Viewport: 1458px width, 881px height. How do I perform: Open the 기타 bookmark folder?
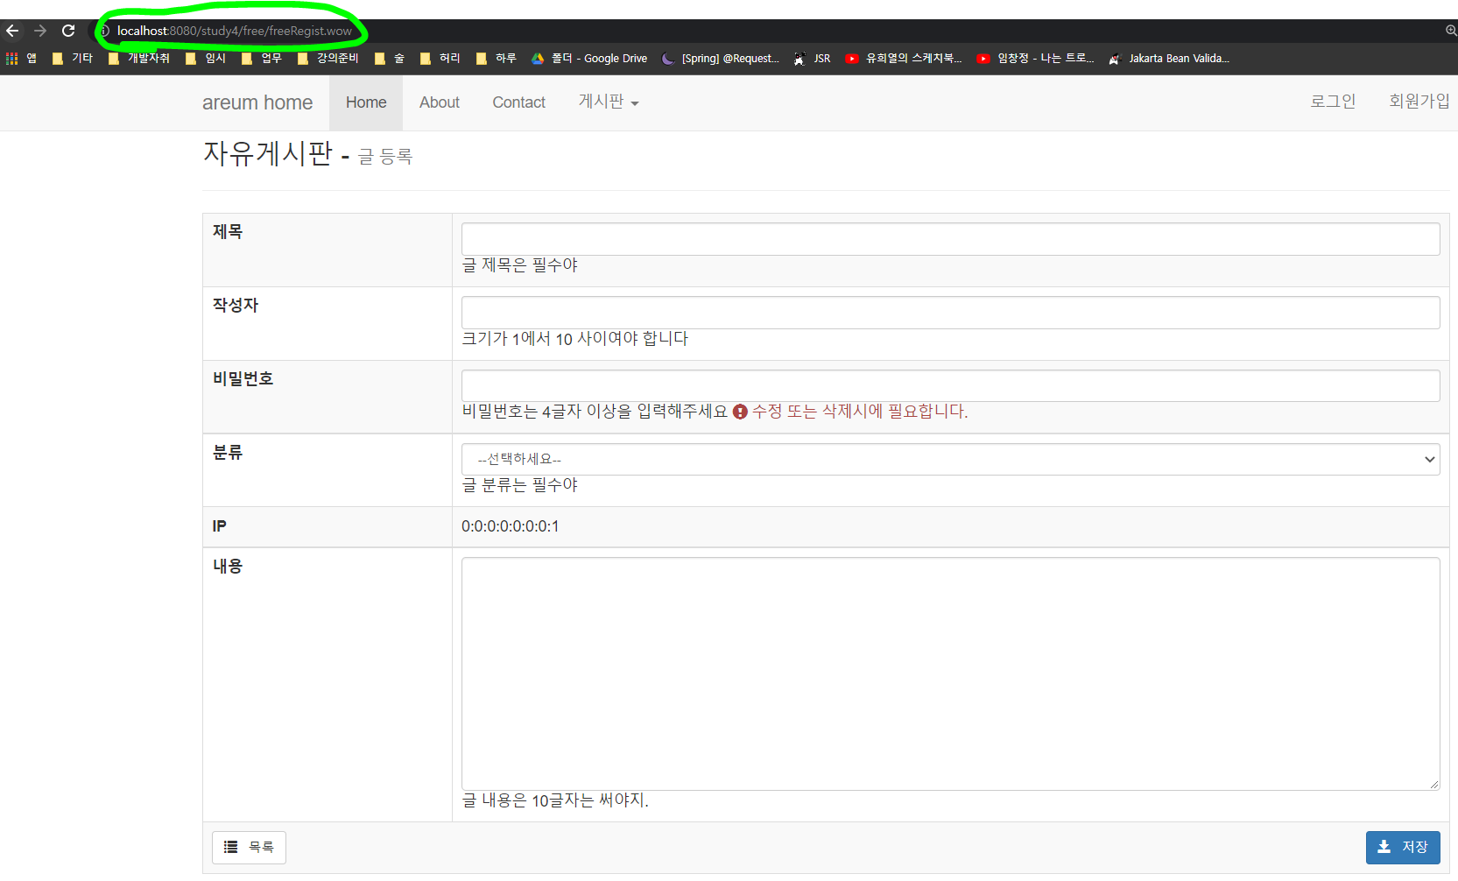coord(73,59)
